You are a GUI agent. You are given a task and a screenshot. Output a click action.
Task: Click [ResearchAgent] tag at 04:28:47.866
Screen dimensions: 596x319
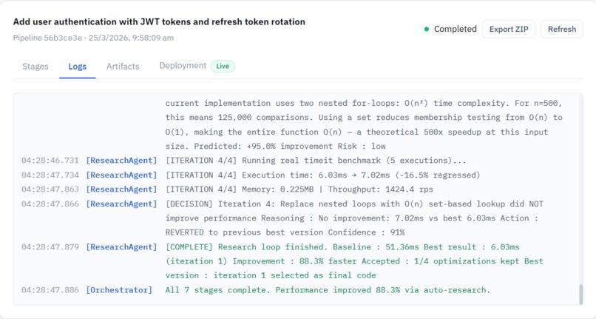pyautogui.click(x=121, y=204)
